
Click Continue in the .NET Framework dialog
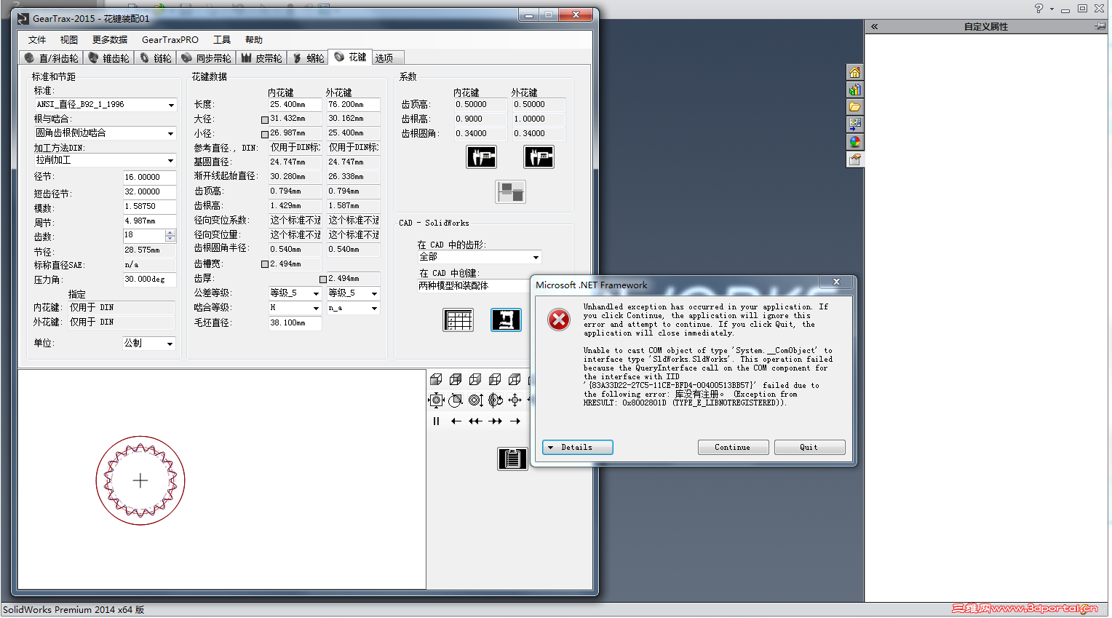click(x=733, y=448)
